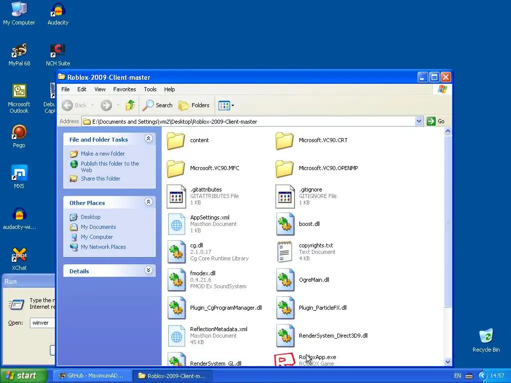Screen dimensions: 511x383
Task: Click the Search toolbar button
Action: click(x=157, y=105)
